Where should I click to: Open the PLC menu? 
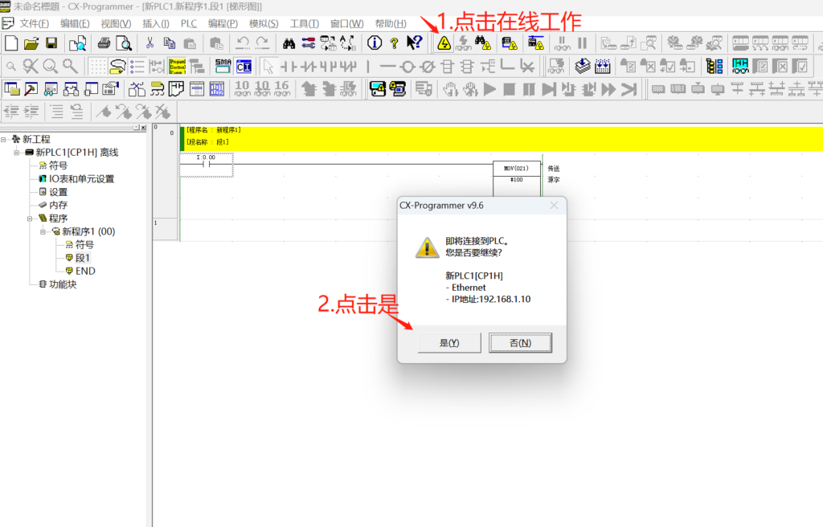(188, 23)
